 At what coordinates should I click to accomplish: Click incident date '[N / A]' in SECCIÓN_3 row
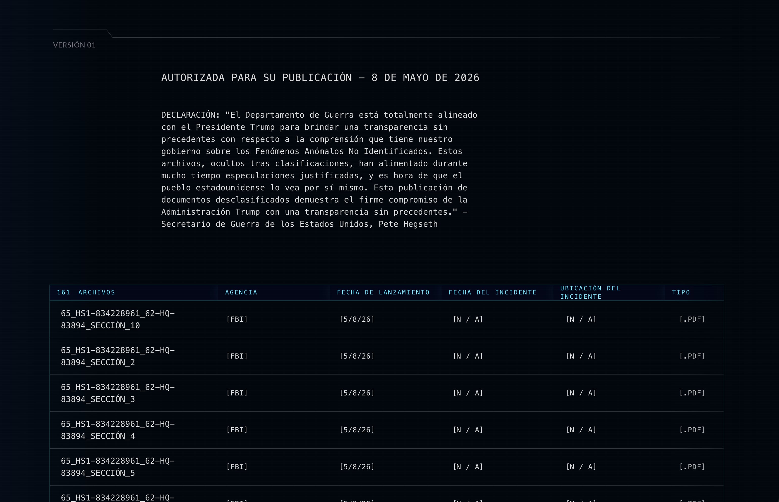[x=468, y=393]
